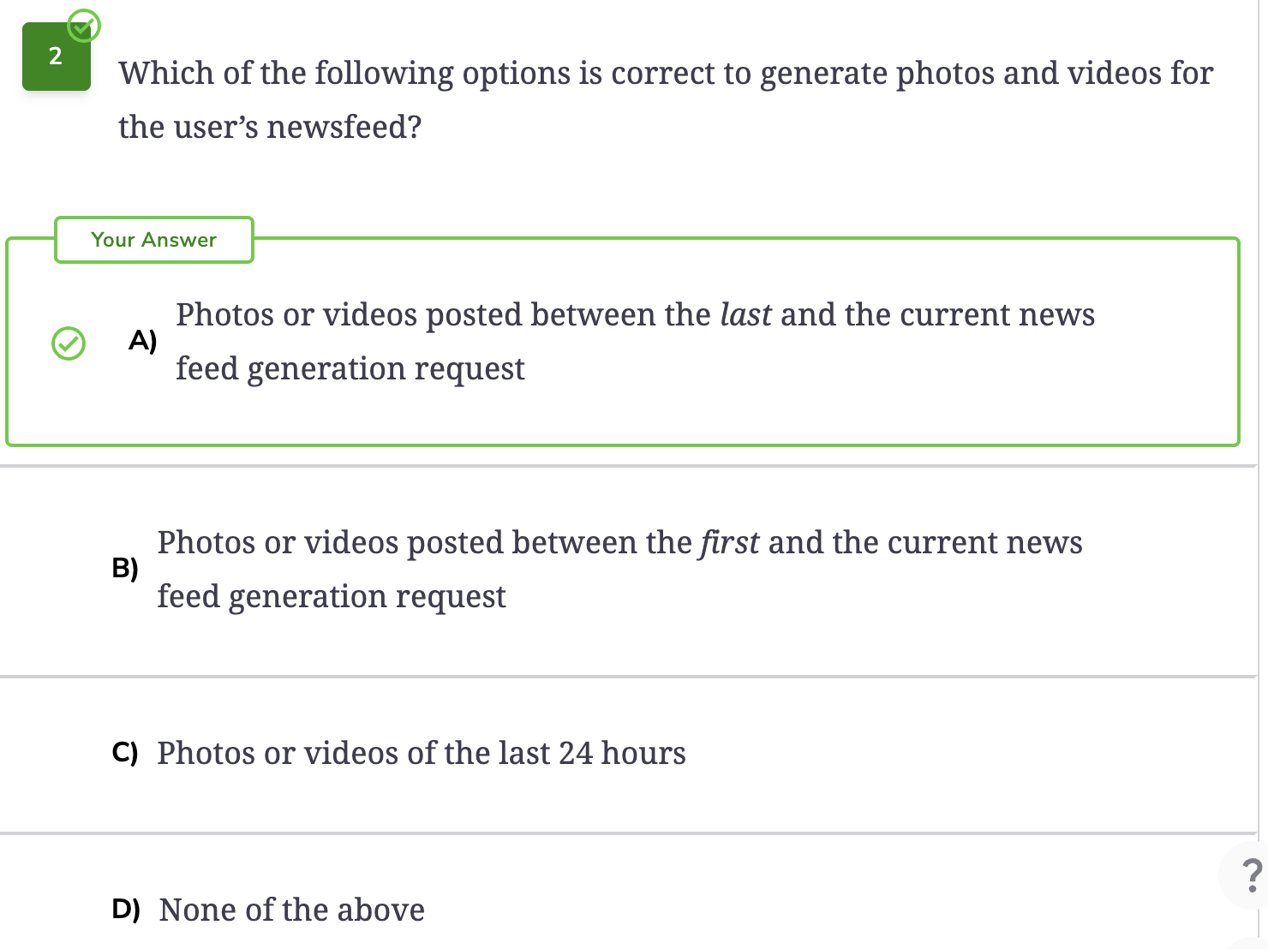
Task: Click the italic word 'first' in option B
Action: pos(729,542)
